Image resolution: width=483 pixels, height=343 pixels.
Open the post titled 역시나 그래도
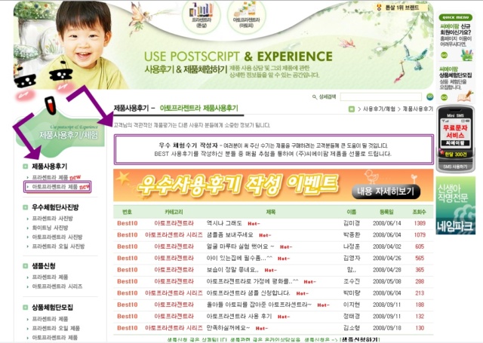click(224, 223)
